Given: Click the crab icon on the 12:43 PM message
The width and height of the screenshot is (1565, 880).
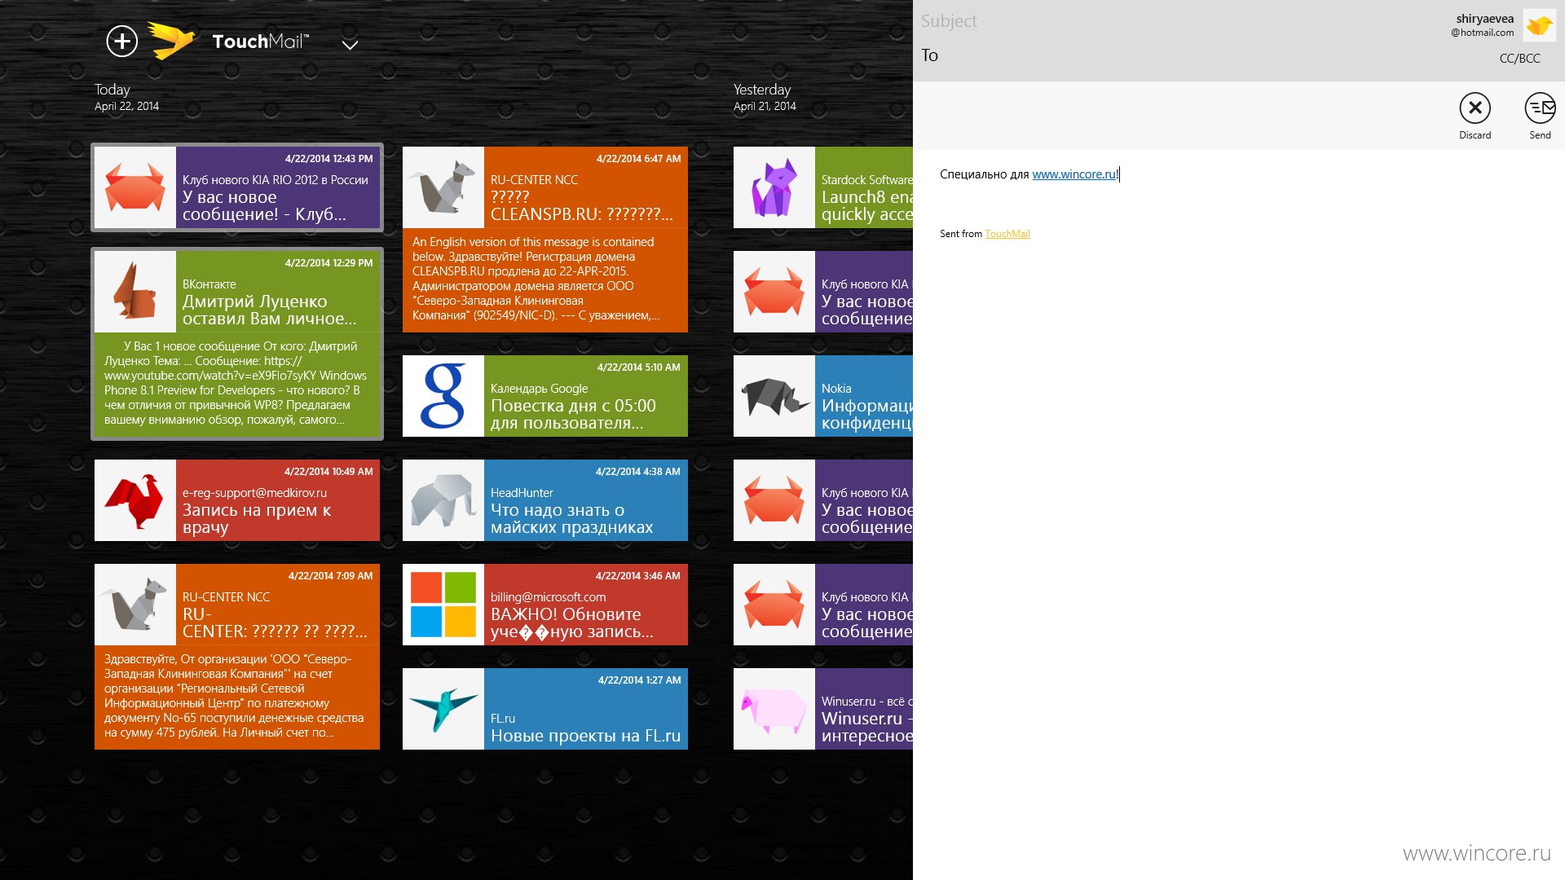Looking at the screenshot, I should pos(135,187).
